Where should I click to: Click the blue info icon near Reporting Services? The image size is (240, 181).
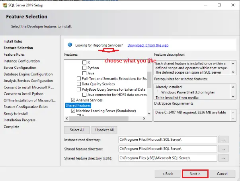tap(70, 45)
